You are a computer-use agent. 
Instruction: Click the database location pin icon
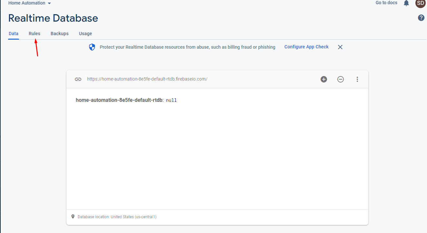73,217
